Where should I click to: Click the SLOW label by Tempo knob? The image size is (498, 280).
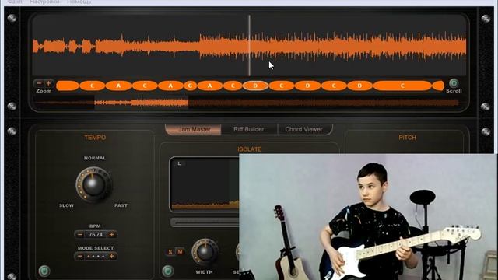click(66, 205)
